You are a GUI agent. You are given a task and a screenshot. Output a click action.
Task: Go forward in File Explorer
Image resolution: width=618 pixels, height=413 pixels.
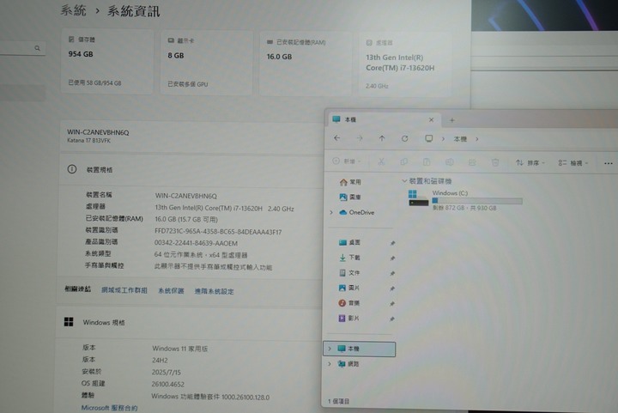tap(359, 138)
